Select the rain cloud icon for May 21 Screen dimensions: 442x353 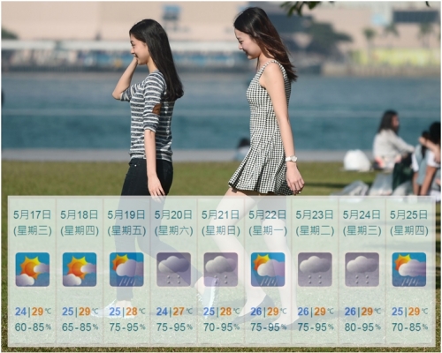(x=221, y=269)
